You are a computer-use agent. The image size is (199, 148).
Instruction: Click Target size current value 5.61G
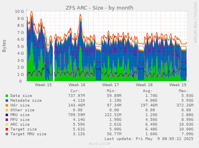(79, 129)
